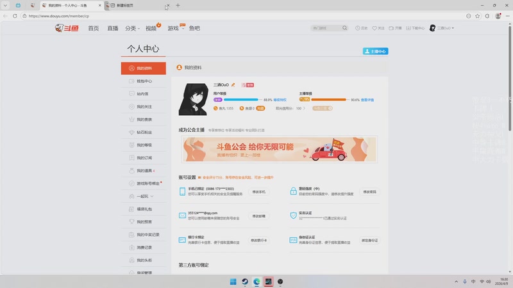Image resolution: width=513 pixels, height=288 pixels.
Task: Focus the header search input field
Action: pos(326,28)
